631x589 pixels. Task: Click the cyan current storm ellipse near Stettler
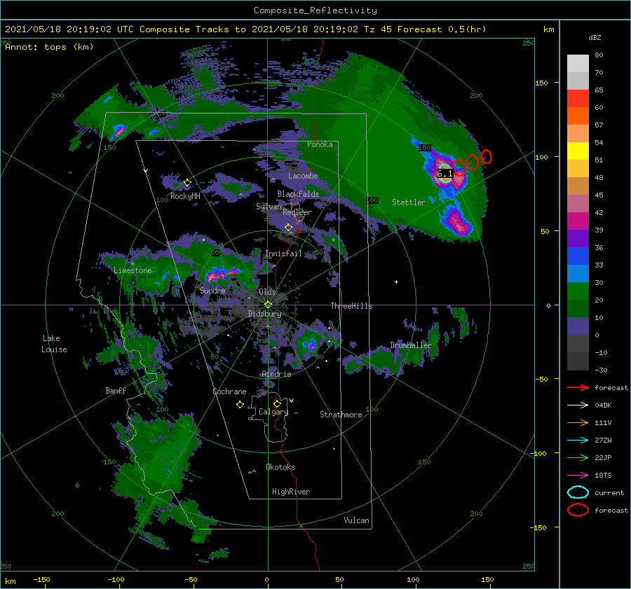[x=445, y=173]
